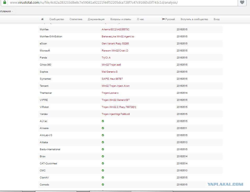Viewport: 250px width, 192px height.
Task: Select the Panda antivirus name
Action: 43,58
